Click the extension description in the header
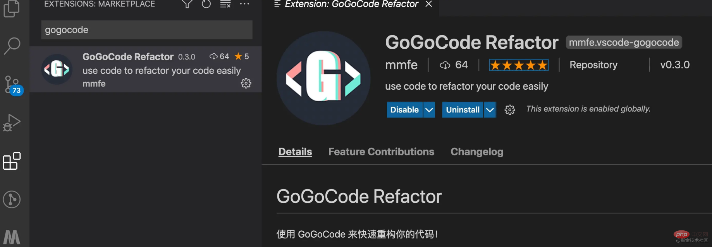 466,86
